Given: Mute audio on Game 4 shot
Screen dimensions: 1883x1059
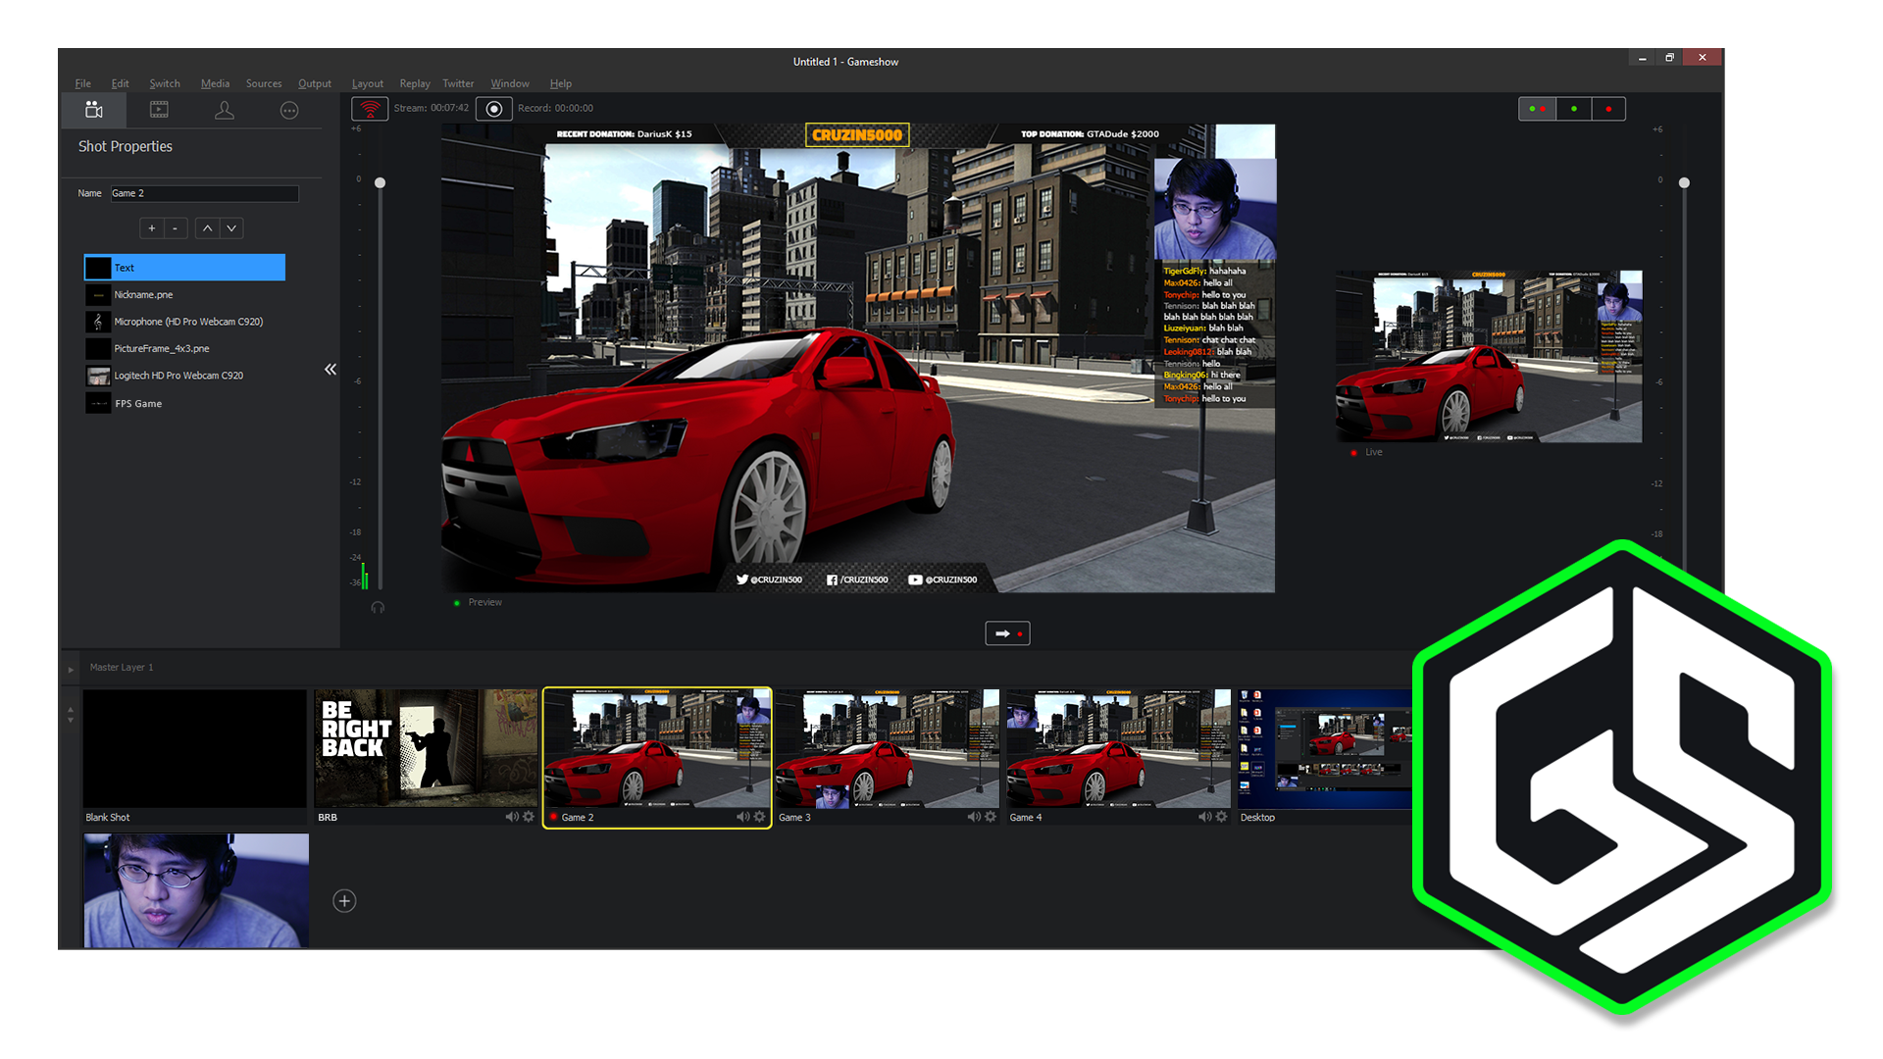Looking at the screenshot, I should [x=1204, y=817].
